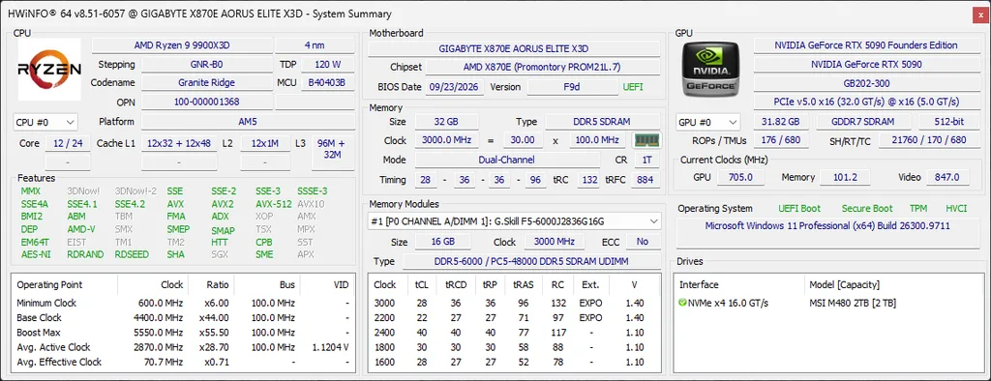The height and width of the screenshot is (381, 991).
Task: Expand the memory module G.Skill dropdown
Action: click(515, 221)
